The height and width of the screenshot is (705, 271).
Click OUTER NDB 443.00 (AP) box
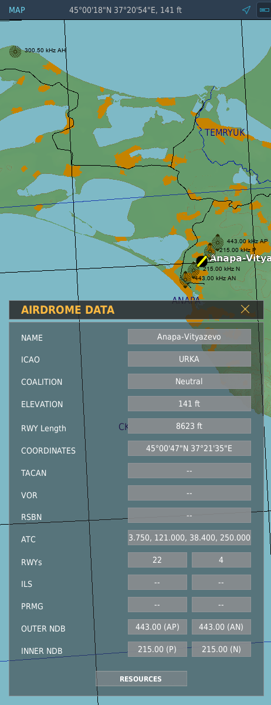[x=157, y=627]
